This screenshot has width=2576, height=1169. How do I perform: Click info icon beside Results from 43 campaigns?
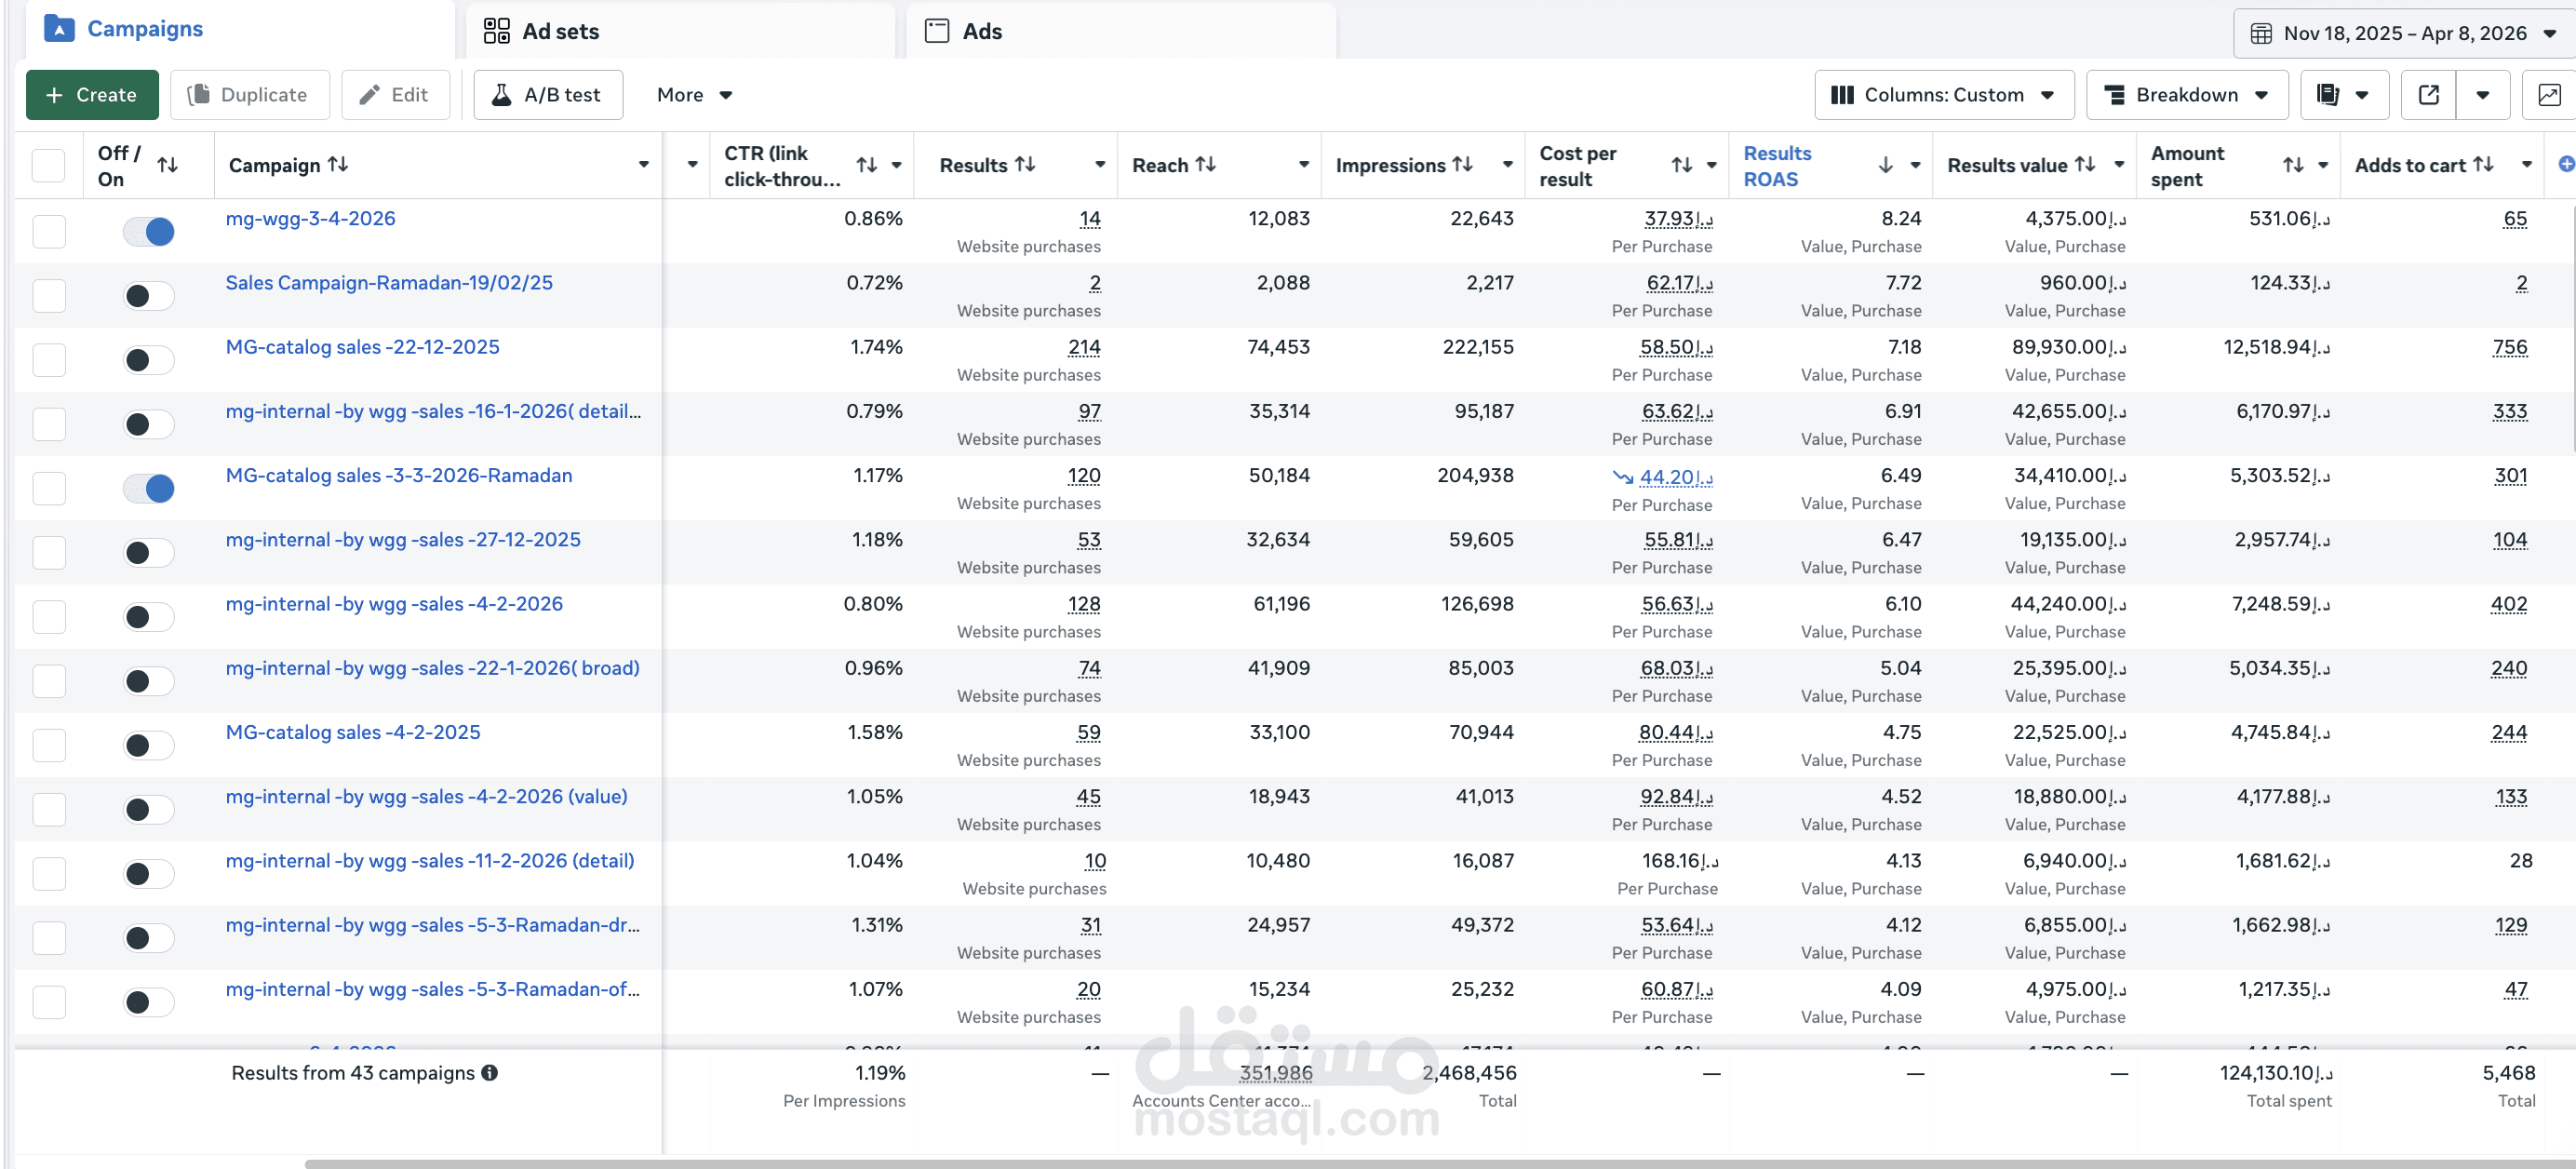[490, 1073]
